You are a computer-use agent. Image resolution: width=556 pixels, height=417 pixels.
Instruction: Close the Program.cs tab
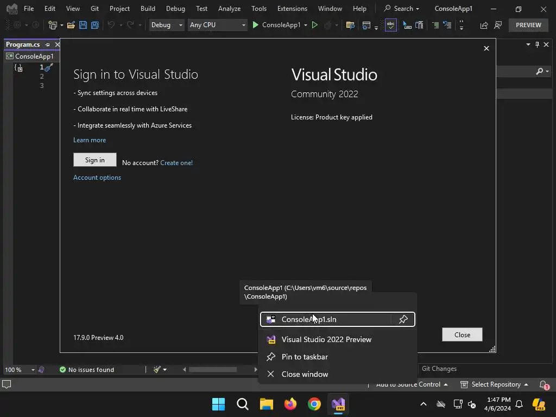click(57, 45)
